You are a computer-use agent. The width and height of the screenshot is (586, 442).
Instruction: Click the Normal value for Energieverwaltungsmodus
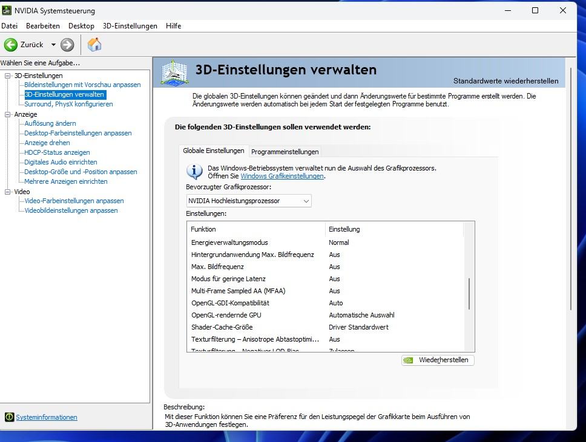point(338,242)
